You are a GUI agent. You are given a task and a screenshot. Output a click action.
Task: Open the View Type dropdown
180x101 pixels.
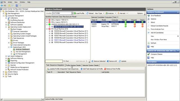pos(99,13)
